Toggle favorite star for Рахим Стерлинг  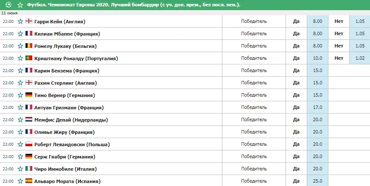[20, 83]
